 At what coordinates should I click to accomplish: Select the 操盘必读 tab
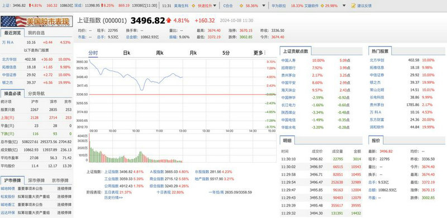tap(12, 93)
